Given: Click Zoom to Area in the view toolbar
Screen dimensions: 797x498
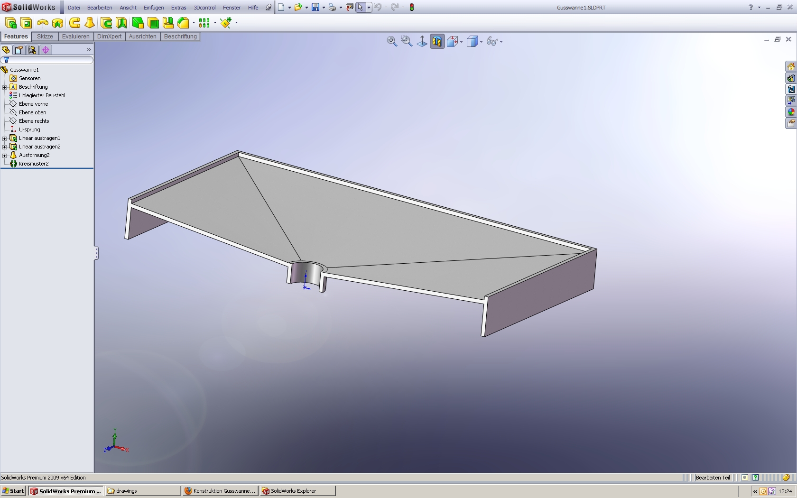Looking at the screenshot, I should pyautogui.click(x=407, y=41).
